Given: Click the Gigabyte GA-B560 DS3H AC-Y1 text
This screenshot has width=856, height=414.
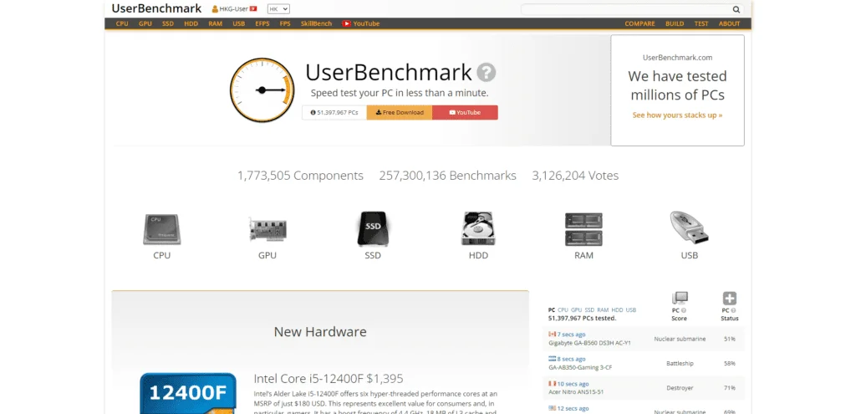Looking at the screenshot, I should pyautogui.click(x=589, y=343).
